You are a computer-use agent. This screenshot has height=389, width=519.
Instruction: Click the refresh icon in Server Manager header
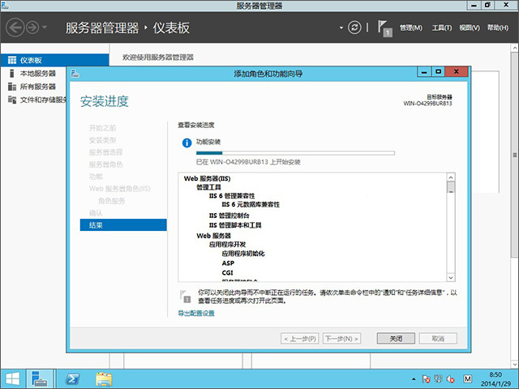coord(354,28)
